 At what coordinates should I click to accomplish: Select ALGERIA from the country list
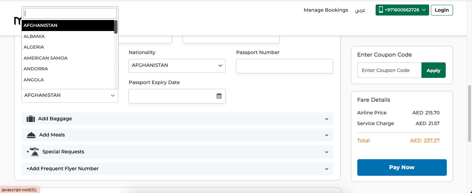[x=34, y=47]
